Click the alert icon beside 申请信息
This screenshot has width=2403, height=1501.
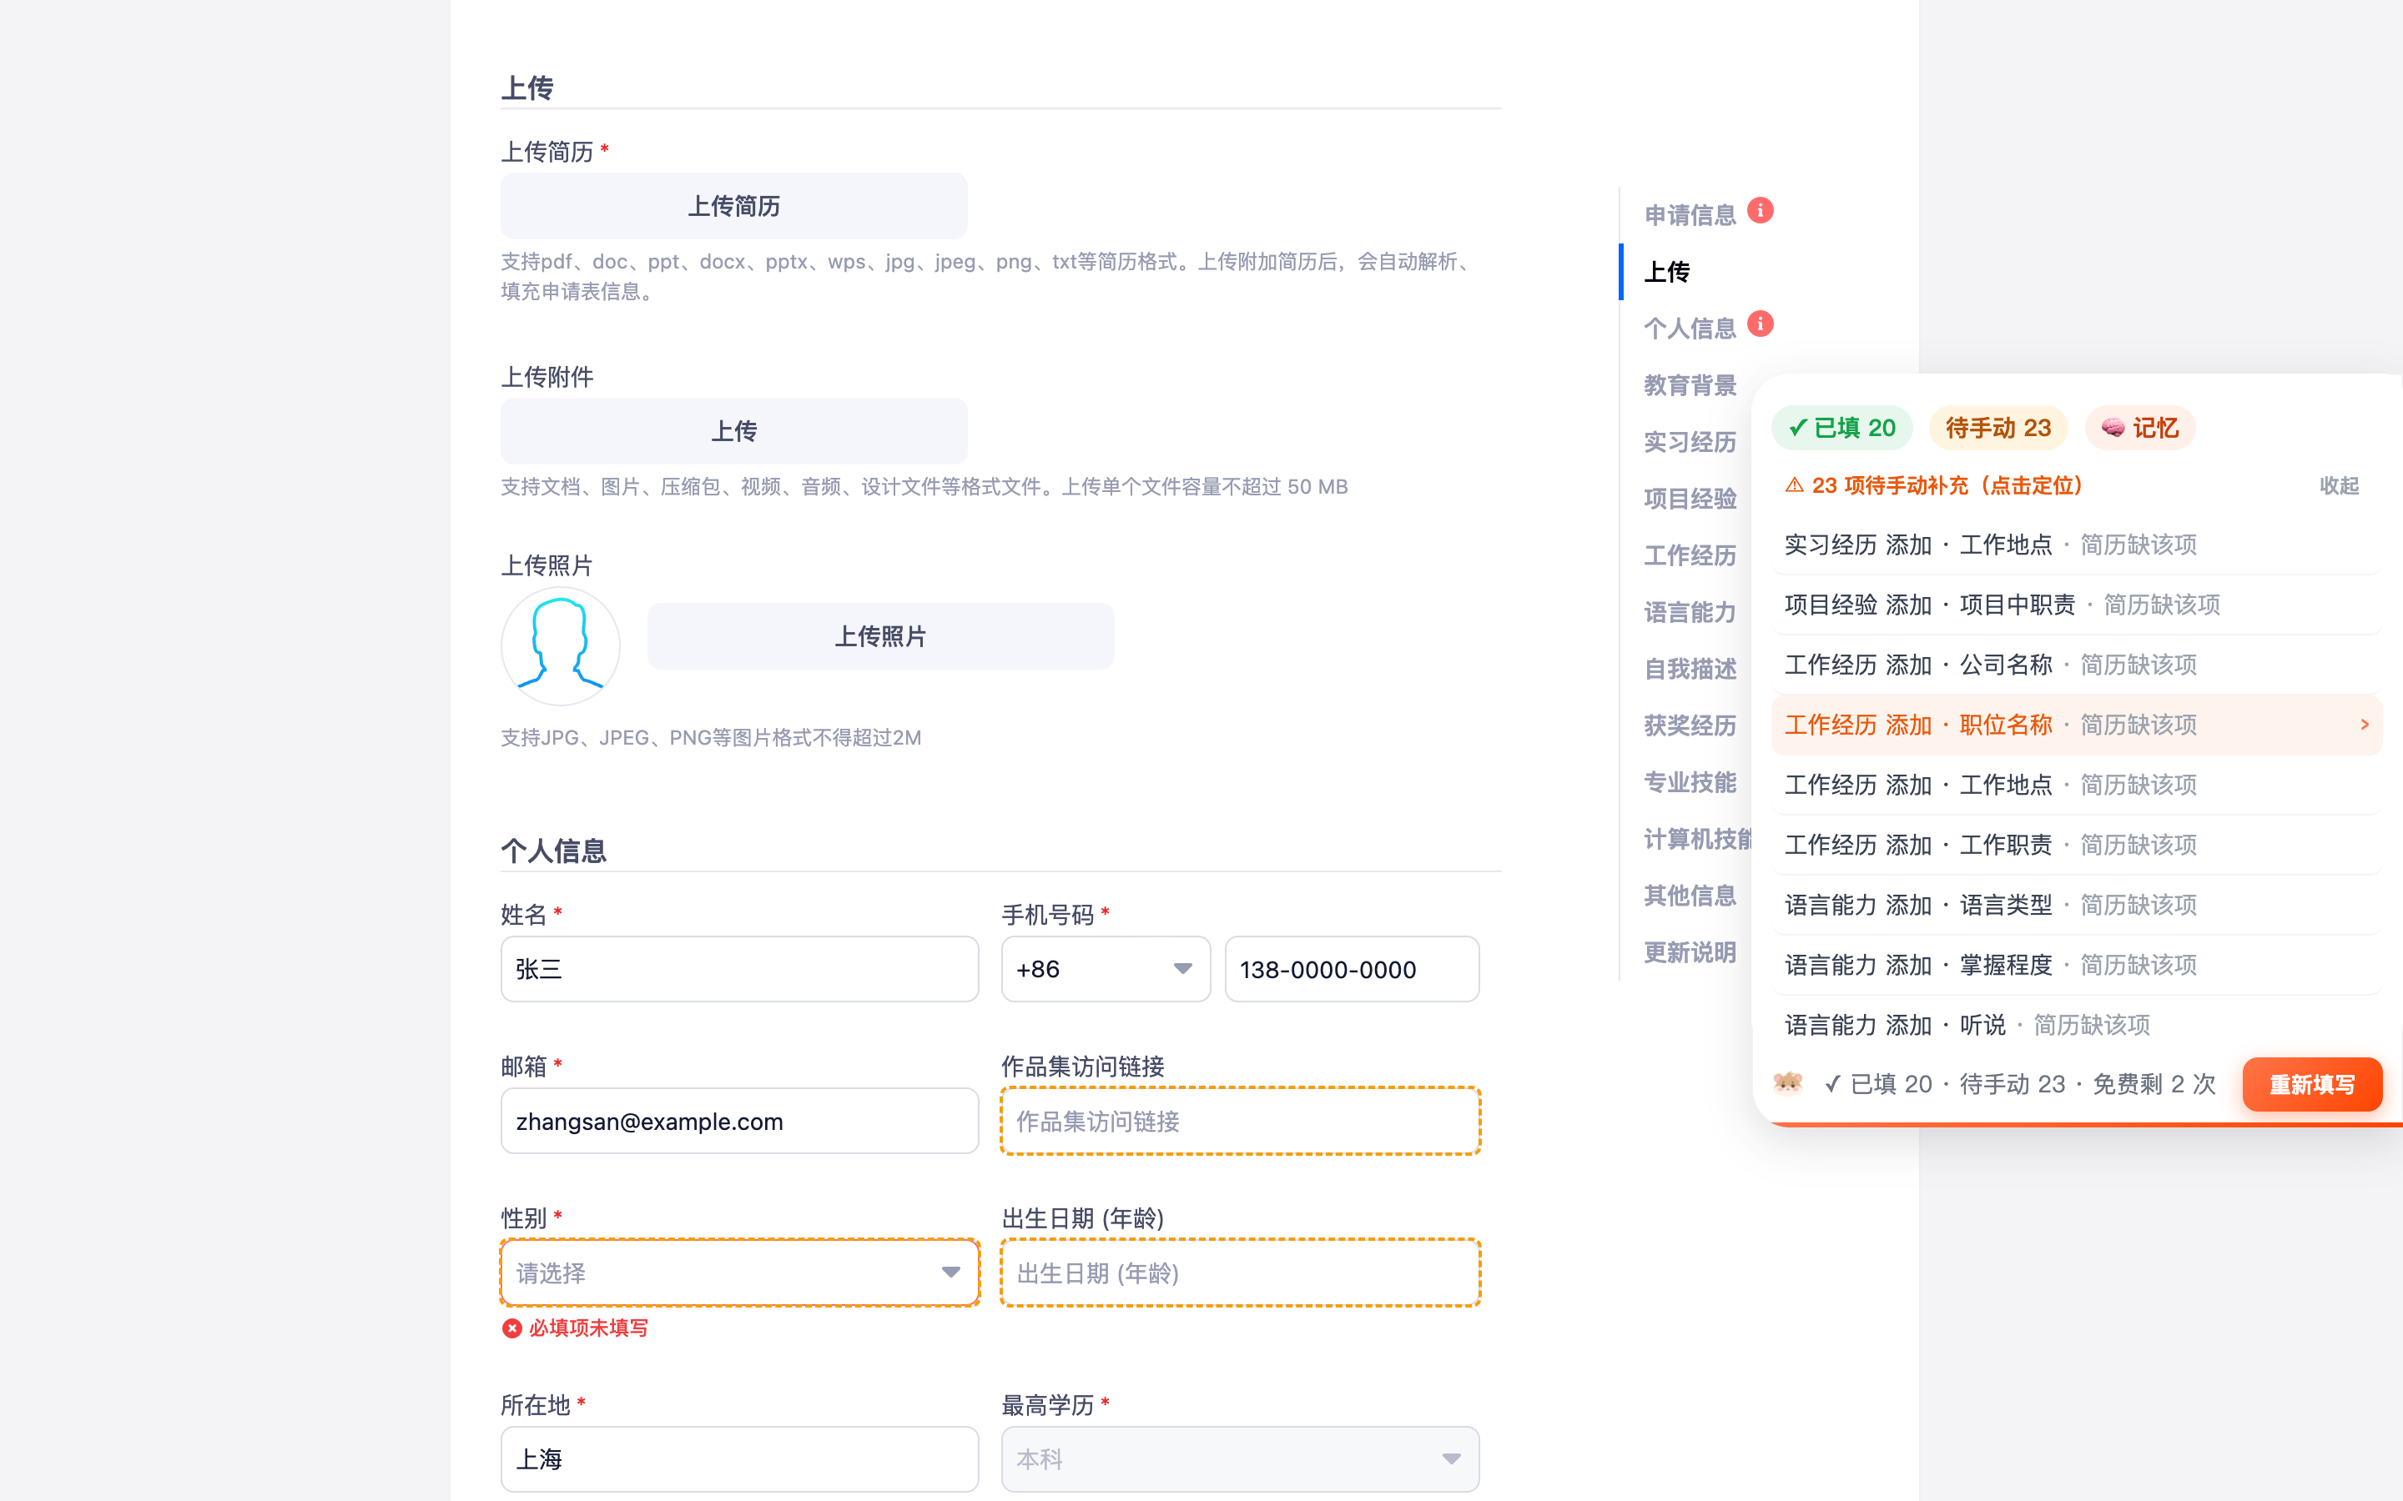tap(1760, 210)
